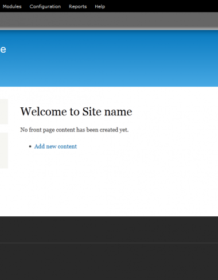Open the Configuration menu item
218x280 pixels.
click(45, 6)
